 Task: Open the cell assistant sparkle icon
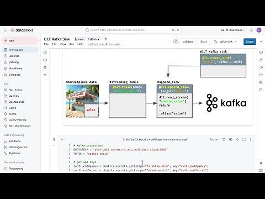[x=237, y=139]
